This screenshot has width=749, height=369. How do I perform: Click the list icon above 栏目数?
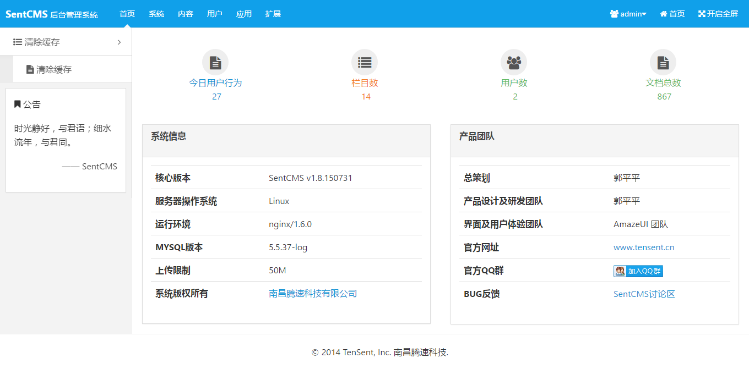click(x=365, y=63)
